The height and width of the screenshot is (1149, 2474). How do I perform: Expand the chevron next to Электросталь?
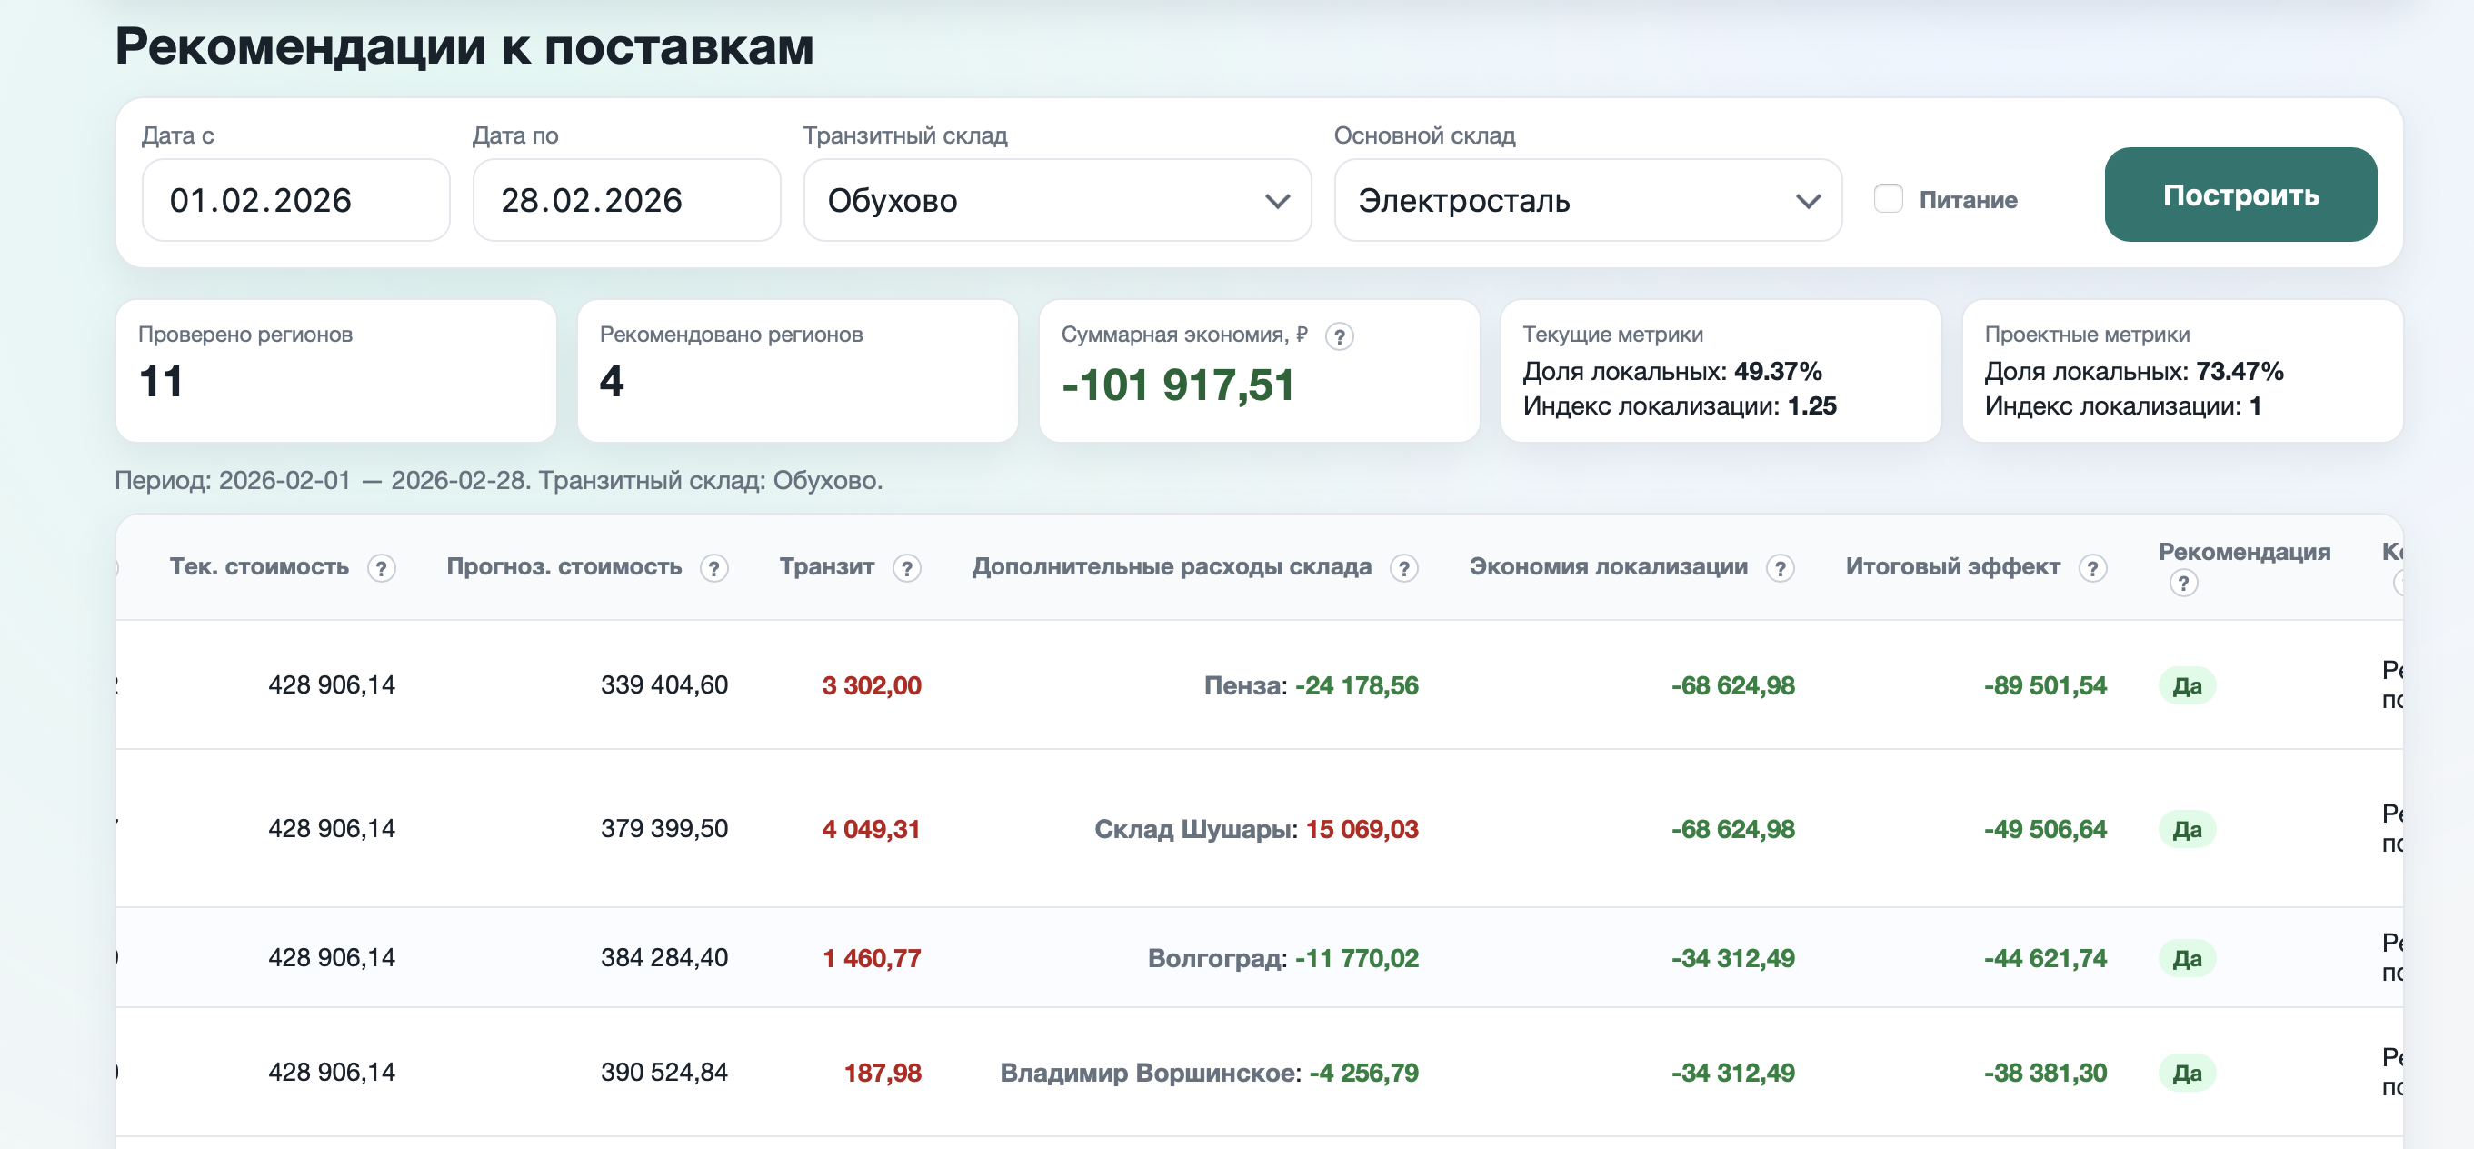pos(1807,200)
